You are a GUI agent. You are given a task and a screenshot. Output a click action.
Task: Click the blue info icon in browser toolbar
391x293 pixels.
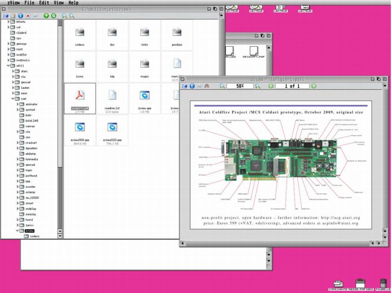click(21, 16)
